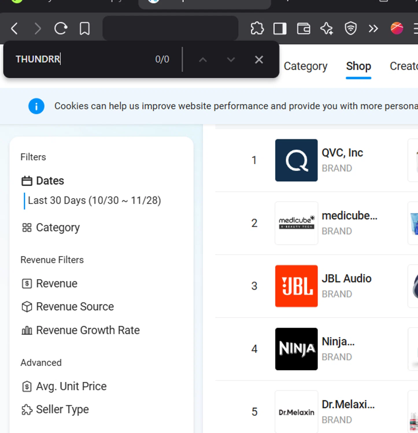Click the bar chart icon beside Revenue Growth Rate
The height and width of the screenshot is (433, 418).
pyautogui.click(x=27, y=331)
